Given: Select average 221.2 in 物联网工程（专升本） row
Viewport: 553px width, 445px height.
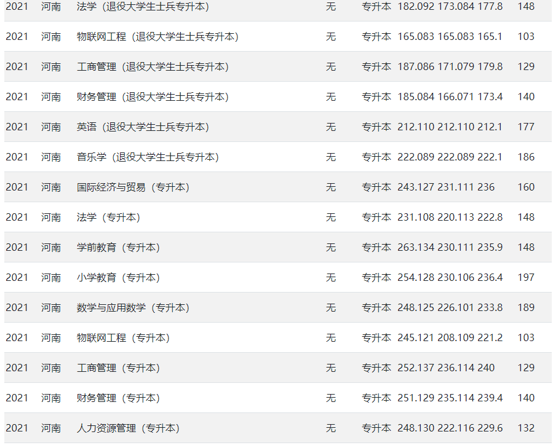Looking at the screenshot, I should coord(490,338).
